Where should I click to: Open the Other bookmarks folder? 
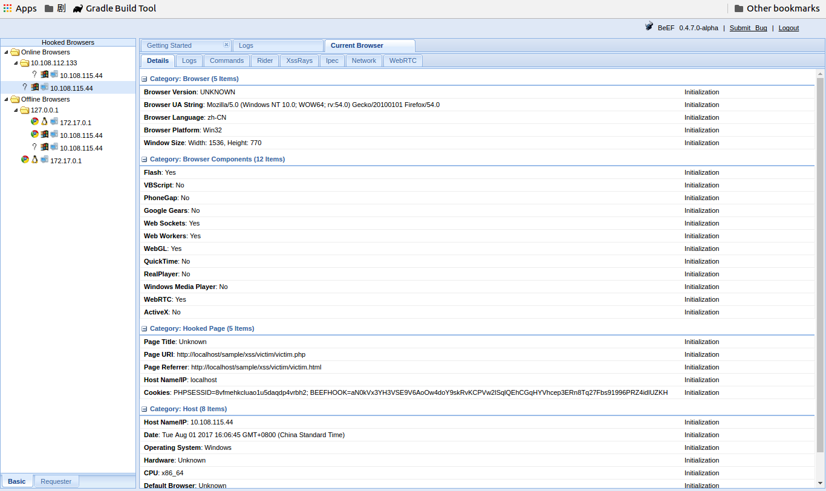776,8
